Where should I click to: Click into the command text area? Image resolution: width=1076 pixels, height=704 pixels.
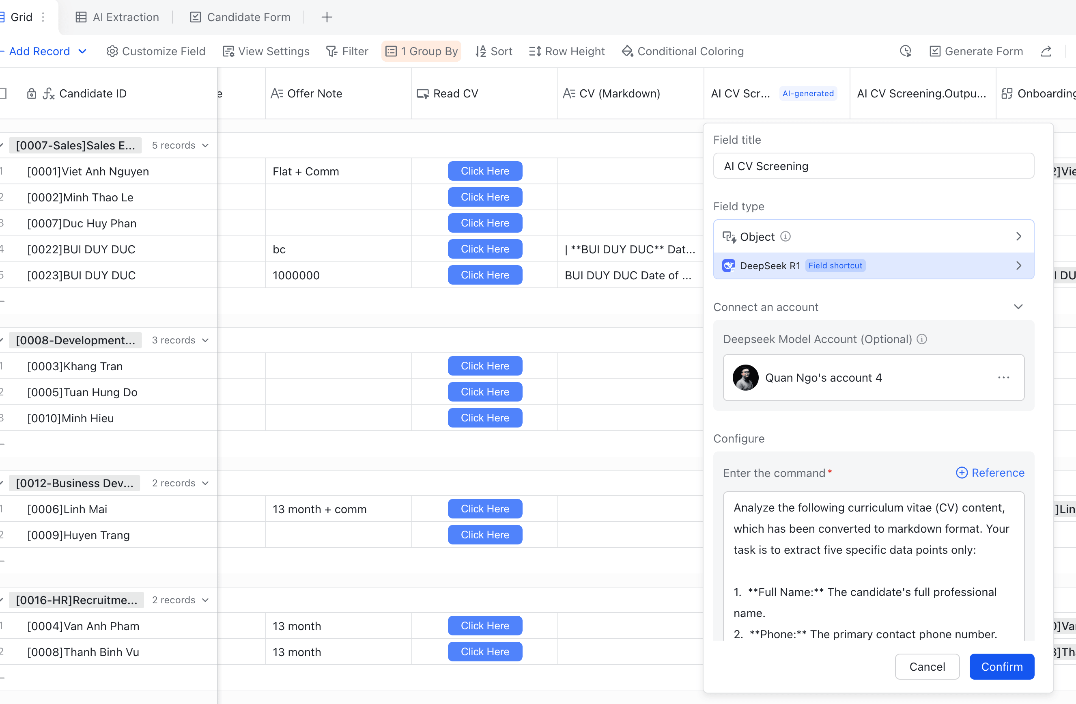coord(873,566)
